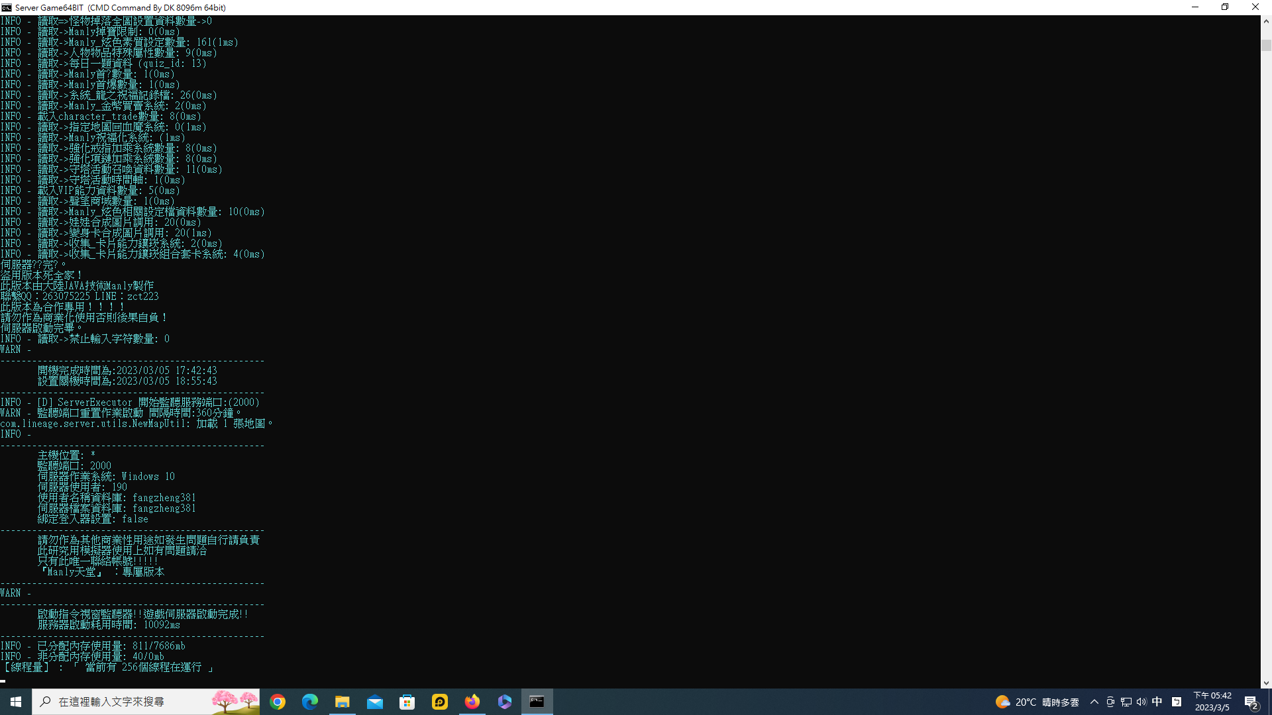Open the clock showing 下午 05:42
Image resolution: width=1272 pixels, height=715 pixels.
(1212, 702)
